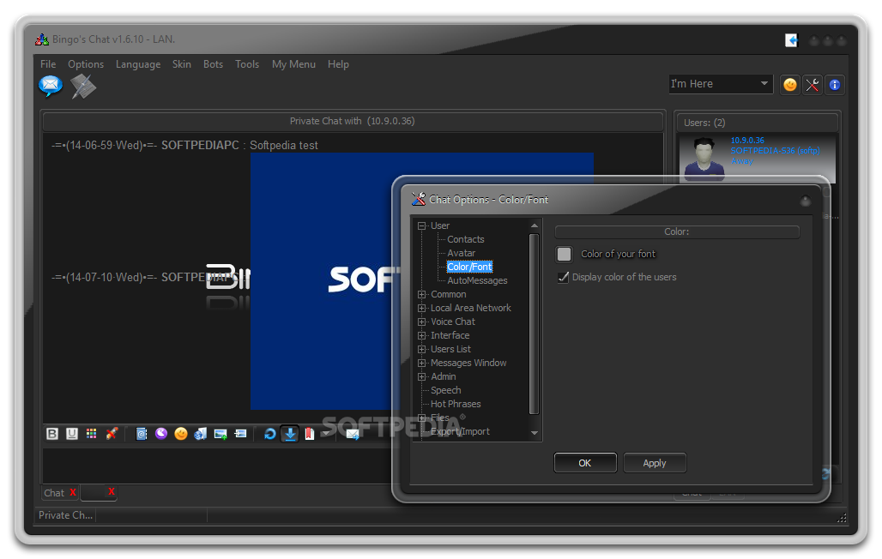The height and width of the screenshot is (559, 882).
Task: Expand the Local Area Network node
Action: tap(421, 308)
